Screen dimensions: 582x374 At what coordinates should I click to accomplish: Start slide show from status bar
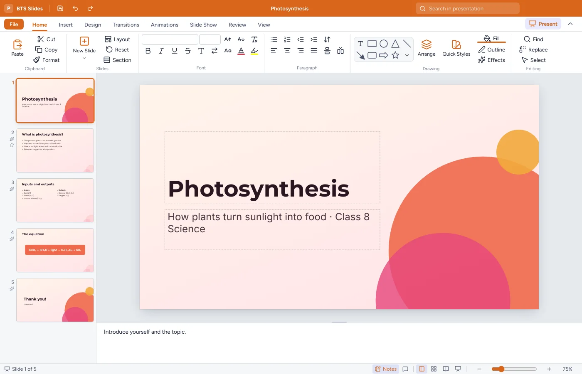tap(458, 369)
